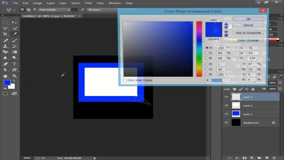
Task: Select the G green radio button
Action: point(207,69)
